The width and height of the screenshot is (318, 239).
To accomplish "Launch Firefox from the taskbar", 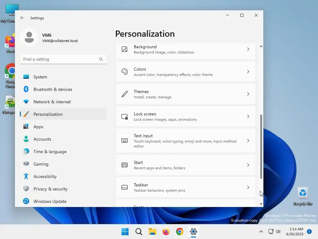I will click(166, 232).
